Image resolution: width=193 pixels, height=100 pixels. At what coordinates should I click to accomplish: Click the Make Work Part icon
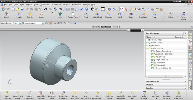[133, 95]
